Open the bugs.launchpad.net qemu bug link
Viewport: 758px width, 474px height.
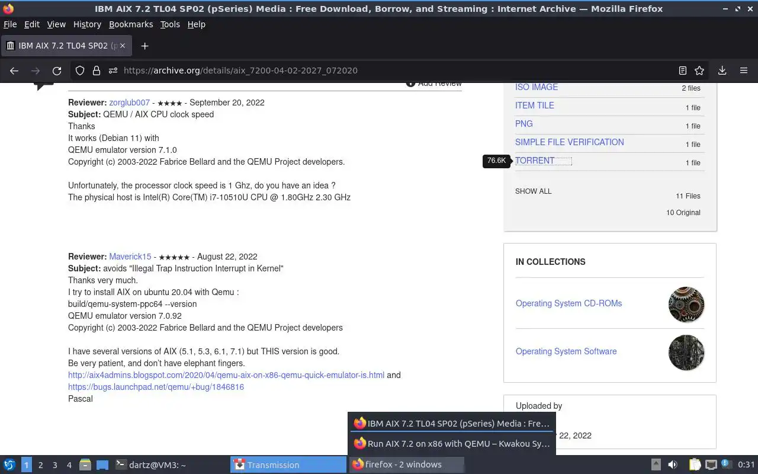(156, 387)
